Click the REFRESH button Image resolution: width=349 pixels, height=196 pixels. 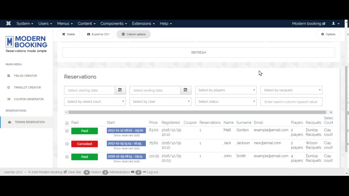(198, 53)
